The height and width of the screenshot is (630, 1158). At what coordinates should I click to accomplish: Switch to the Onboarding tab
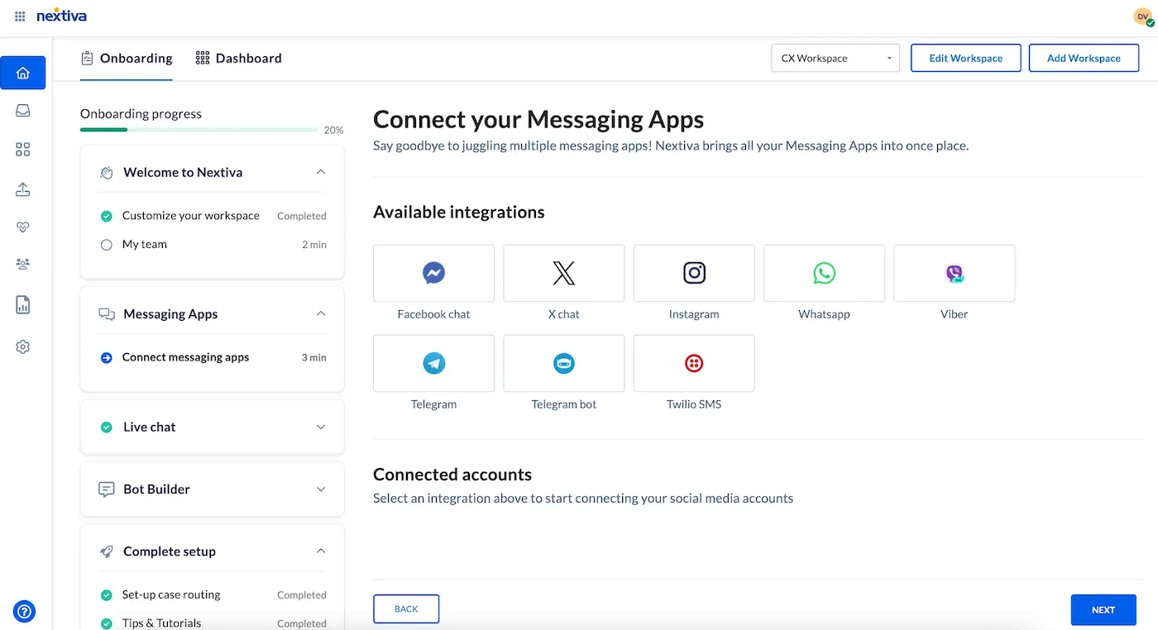click(x=127, y=58)
